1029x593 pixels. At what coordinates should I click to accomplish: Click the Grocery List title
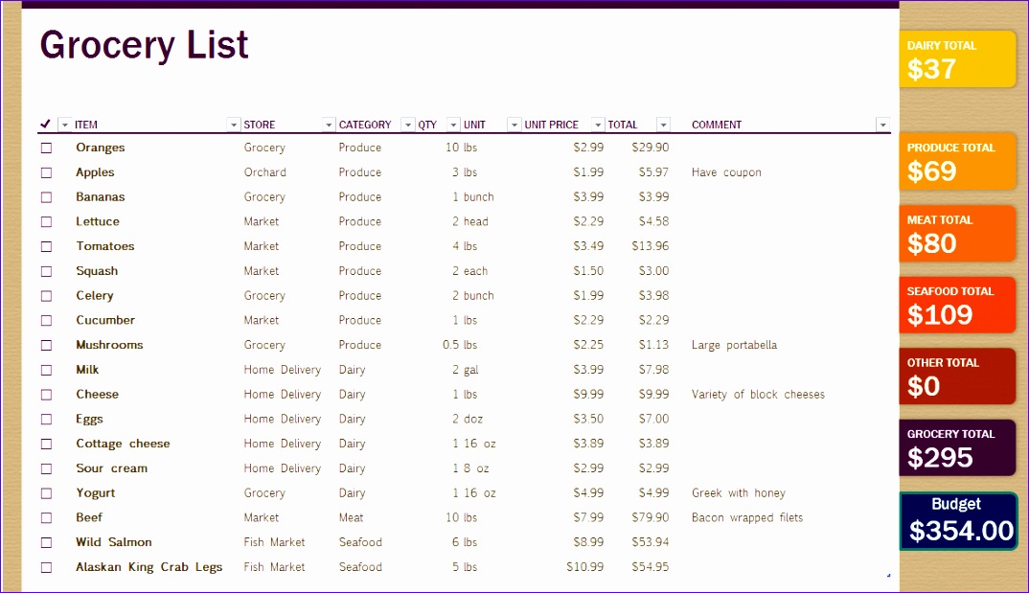pyautogui.click(x=145, y=45)
